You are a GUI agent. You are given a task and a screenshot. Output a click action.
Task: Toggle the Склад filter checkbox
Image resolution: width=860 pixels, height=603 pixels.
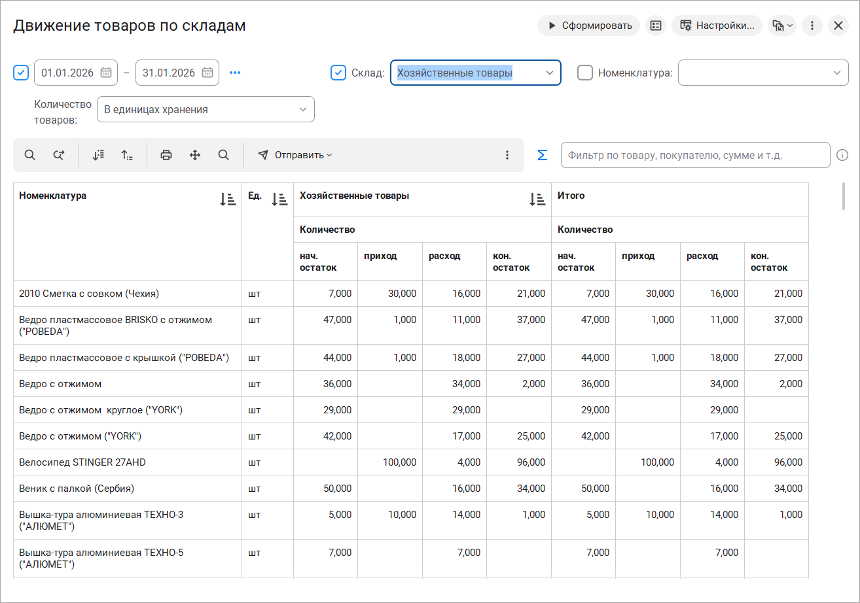click(338, 73)
